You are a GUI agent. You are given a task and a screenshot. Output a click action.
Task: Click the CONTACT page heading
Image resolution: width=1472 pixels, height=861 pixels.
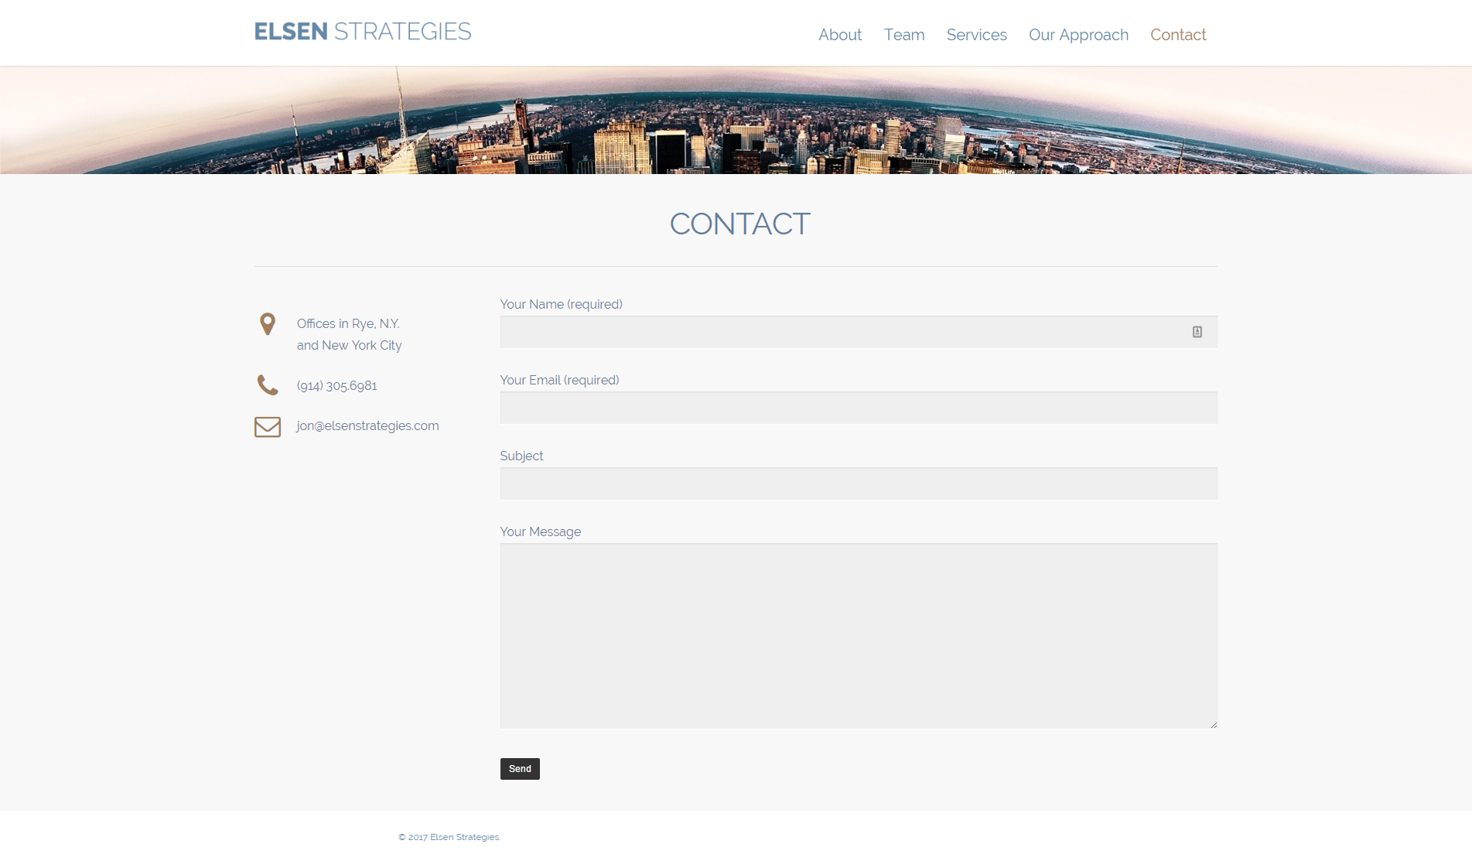pos(739,224)
